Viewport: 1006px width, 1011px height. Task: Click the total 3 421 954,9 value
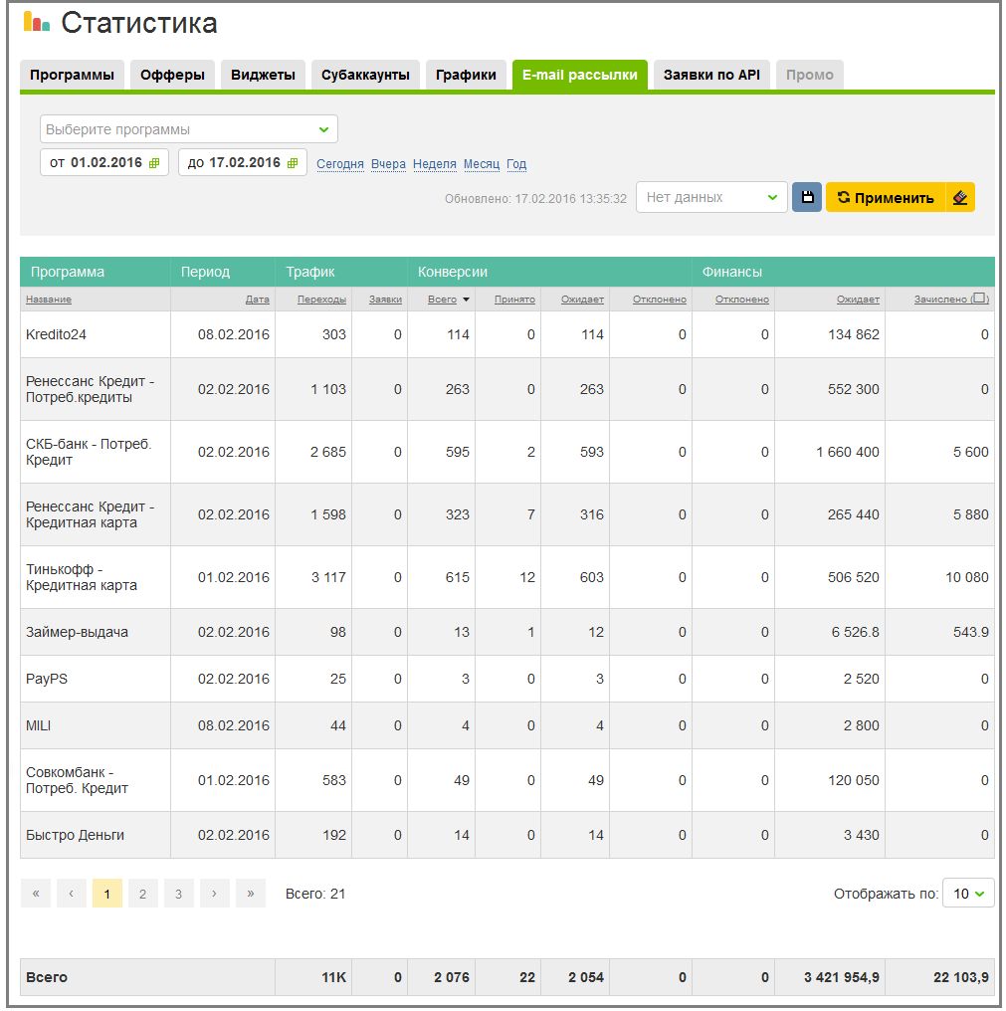[x=842, y=977]
